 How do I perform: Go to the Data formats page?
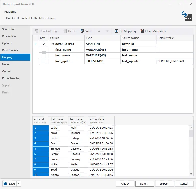pyautogui.click(x=10, y=50)
